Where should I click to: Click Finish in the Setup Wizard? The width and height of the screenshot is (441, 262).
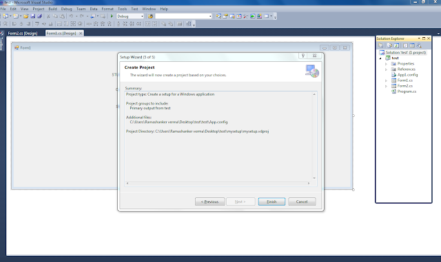(271, 201)
